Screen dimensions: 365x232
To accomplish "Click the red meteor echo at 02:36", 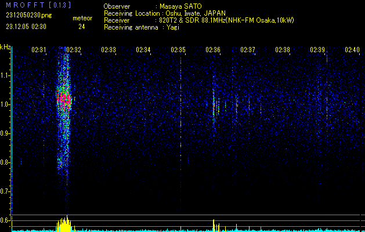I will [214, 106].
